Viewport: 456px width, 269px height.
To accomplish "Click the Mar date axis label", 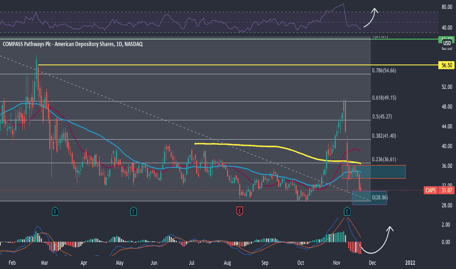I will 45,263.
